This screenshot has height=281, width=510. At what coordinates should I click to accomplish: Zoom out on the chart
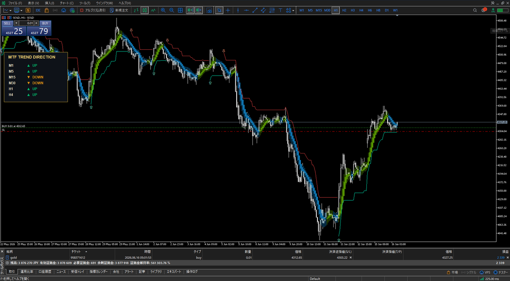(x=171, y=10)
